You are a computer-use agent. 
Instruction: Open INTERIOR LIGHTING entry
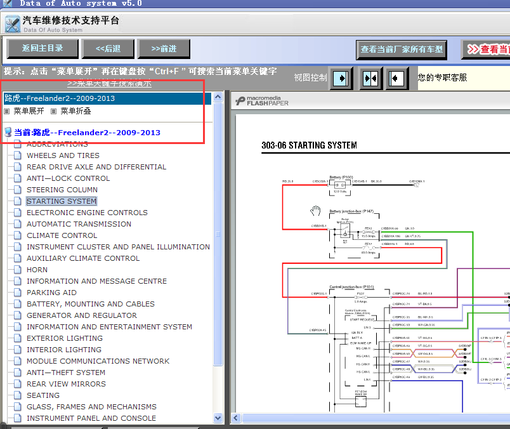click(x=64, y=350)
